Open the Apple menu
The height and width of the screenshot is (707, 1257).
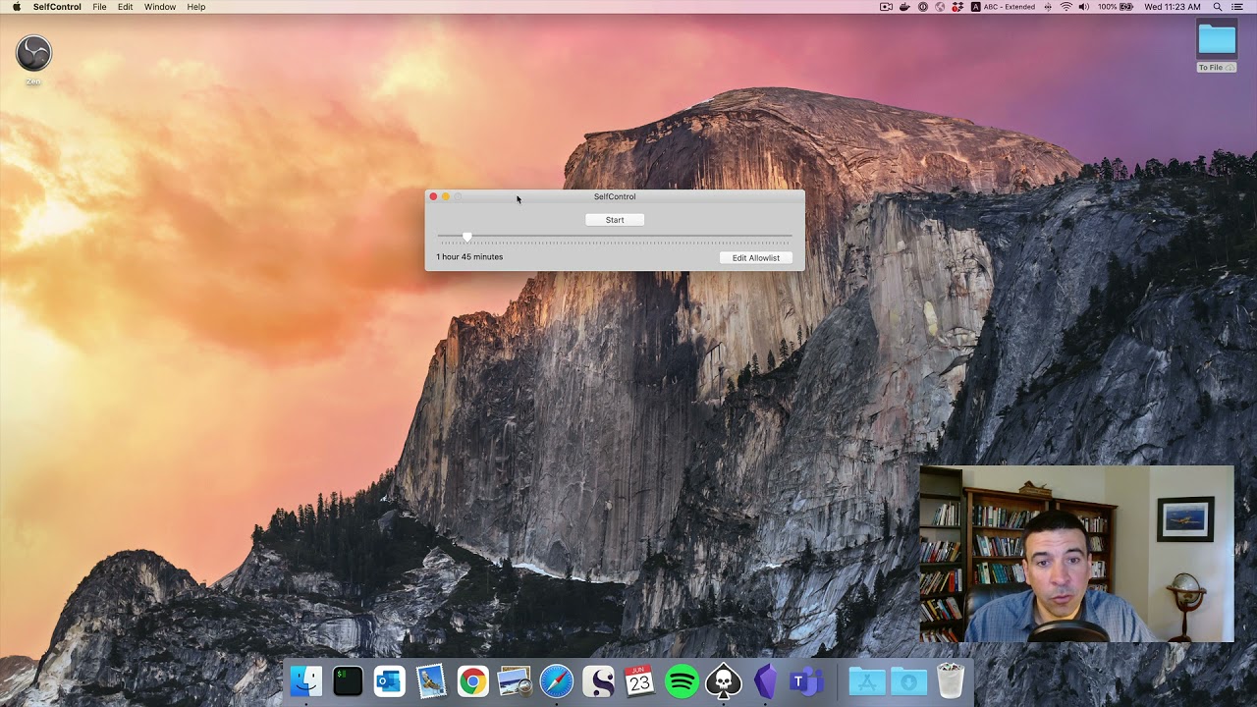[x=16, y=7]
